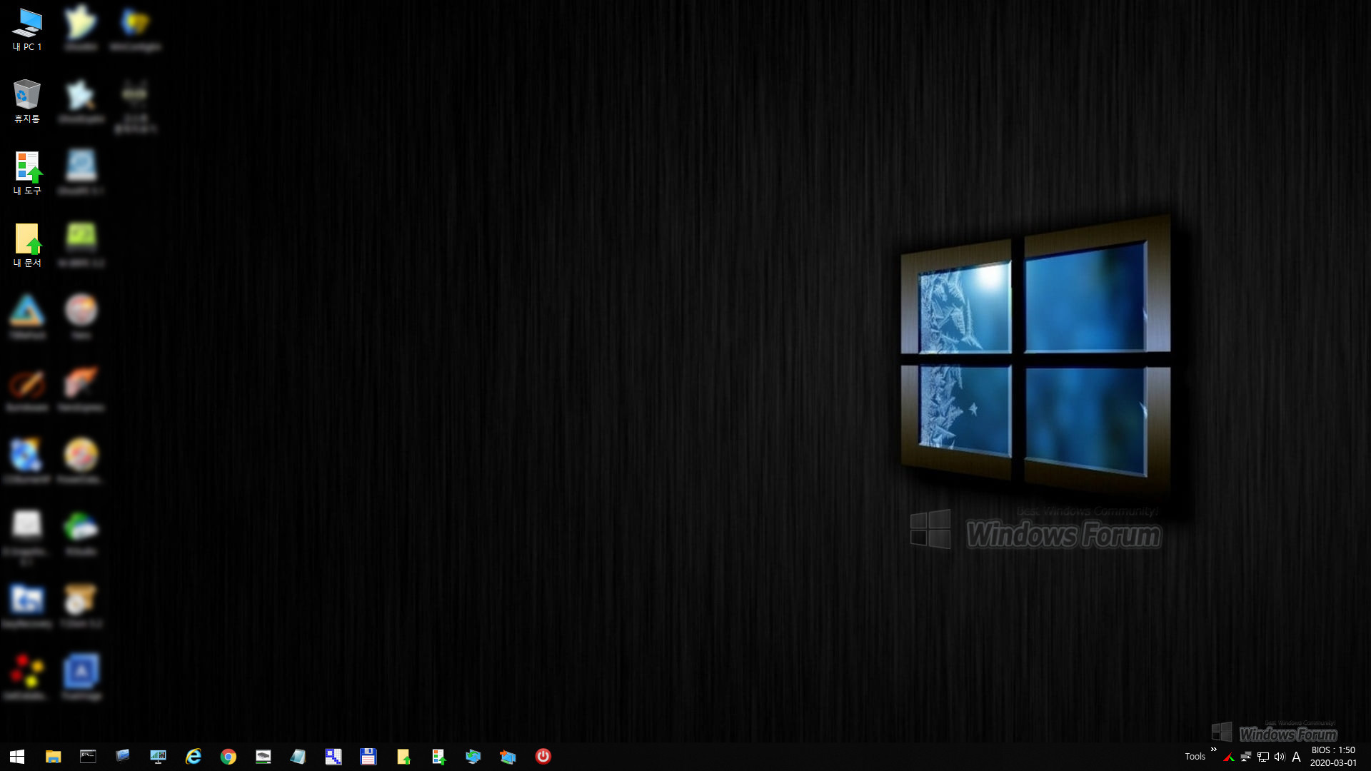Launch Internet Explorer from the taskbar

[x=193, y=756]
